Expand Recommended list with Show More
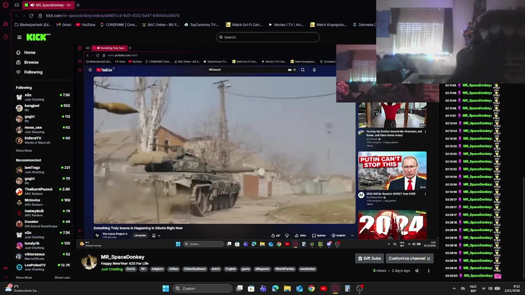 point(24,277)
